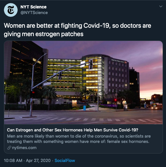
Task: Click the card description starting Men are more likely
Action: click(x=79, y=139)
